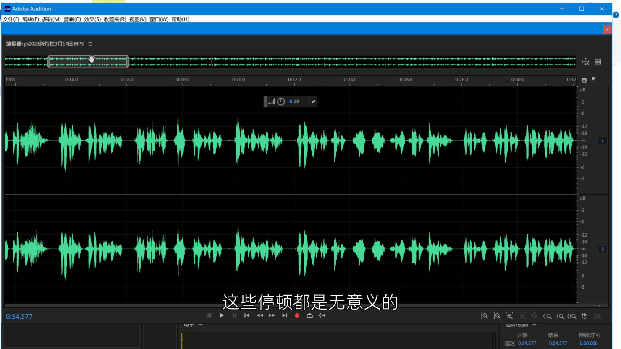The image size is (621, 349).
Task: Click the skip to beginning transport icon
Action: pyautogui.click(x=247, y=315)
